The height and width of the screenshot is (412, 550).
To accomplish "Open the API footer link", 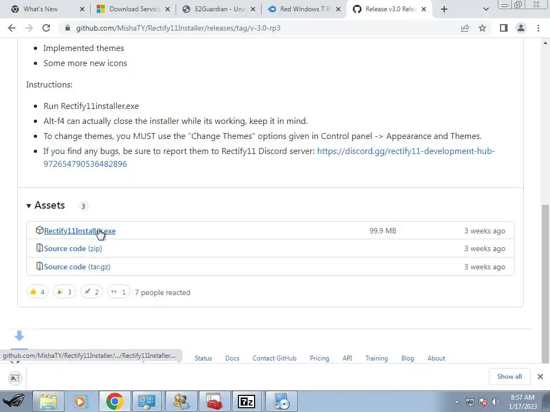I will pyautogui.click(x=348, y=358).
